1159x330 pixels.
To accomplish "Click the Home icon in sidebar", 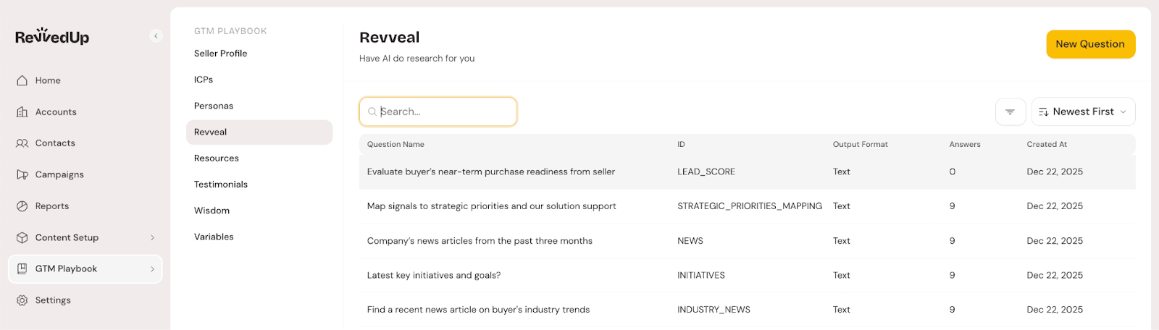I will (22, 80).
